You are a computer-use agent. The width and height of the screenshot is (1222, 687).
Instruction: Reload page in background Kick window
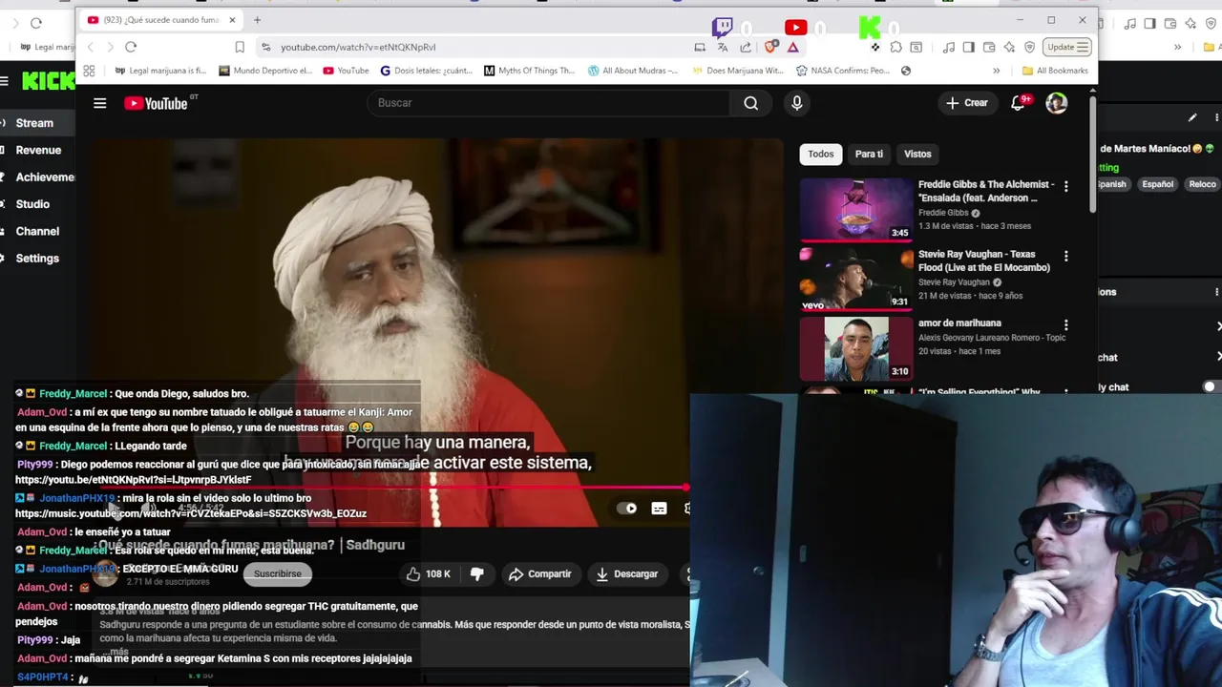(36, 23)
